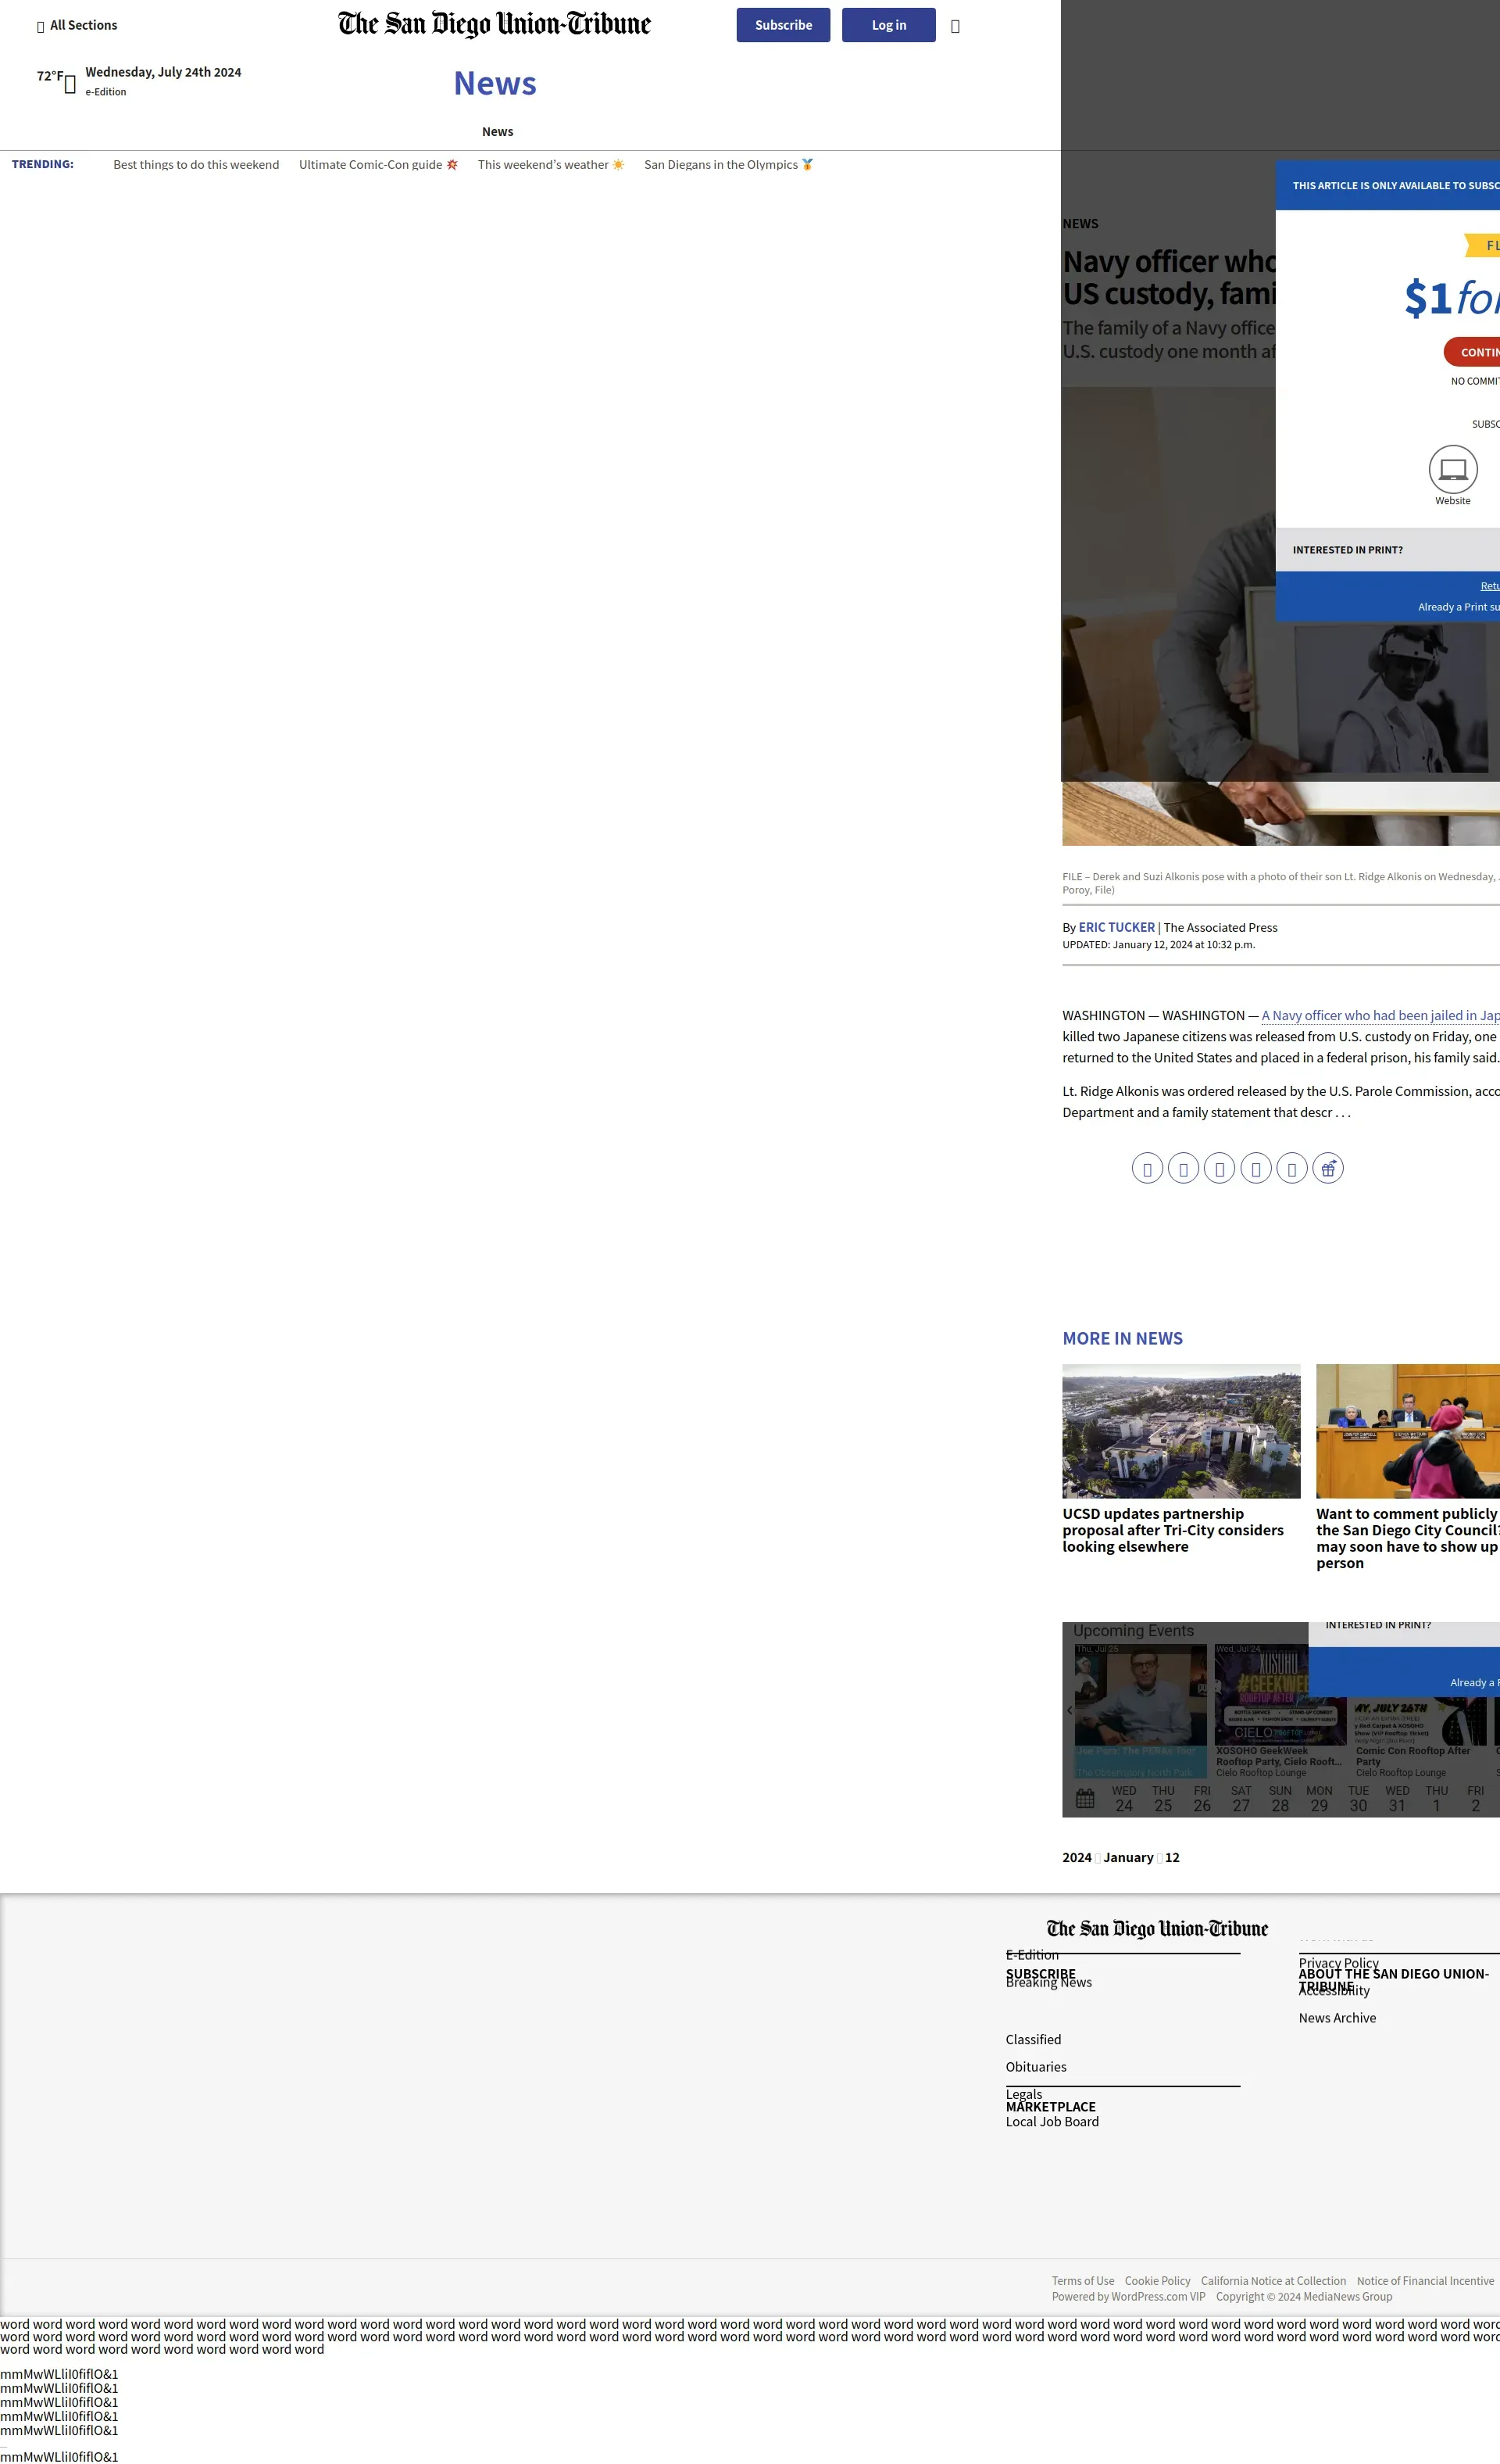This screenshot has width=1500, height=2464.
Task: Open author Eric Tucker's page
Action: click(1116, 927)
